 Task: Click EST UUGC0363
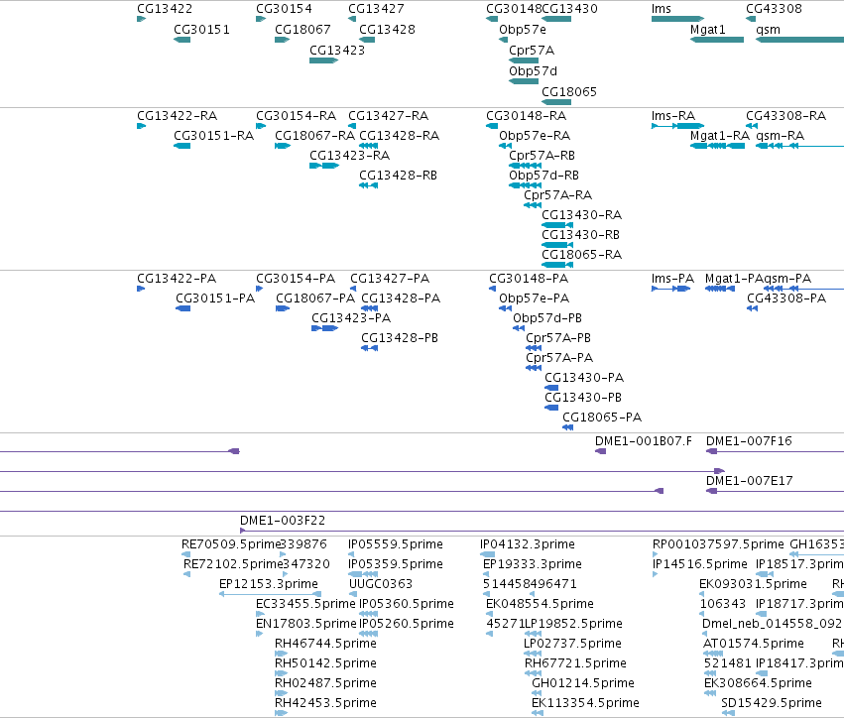[x=353, y=594]
